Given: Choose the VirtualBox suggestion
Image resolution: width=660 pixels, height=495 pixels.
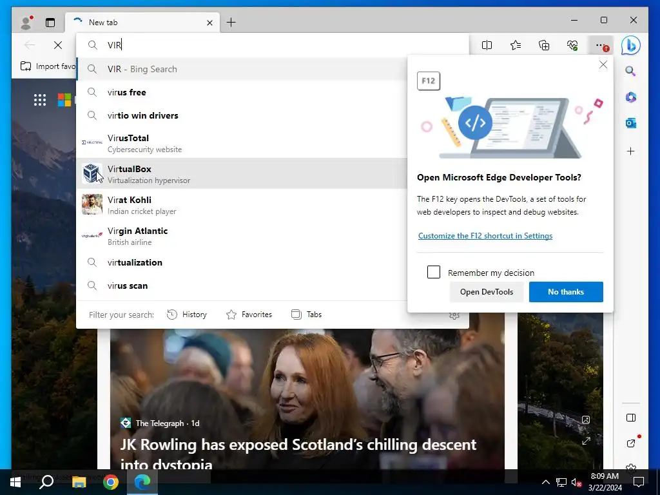Looking at the screenshot, I should pyautogui.click(x=242, y=174).
